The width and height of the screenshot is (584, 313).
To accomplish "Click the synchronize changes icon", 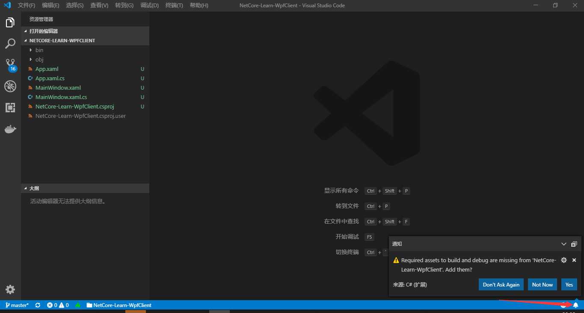I will [x=38, y=305].
